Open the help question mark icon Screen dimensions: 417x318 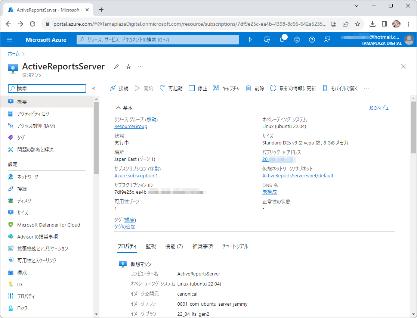(x=312, y=40)
